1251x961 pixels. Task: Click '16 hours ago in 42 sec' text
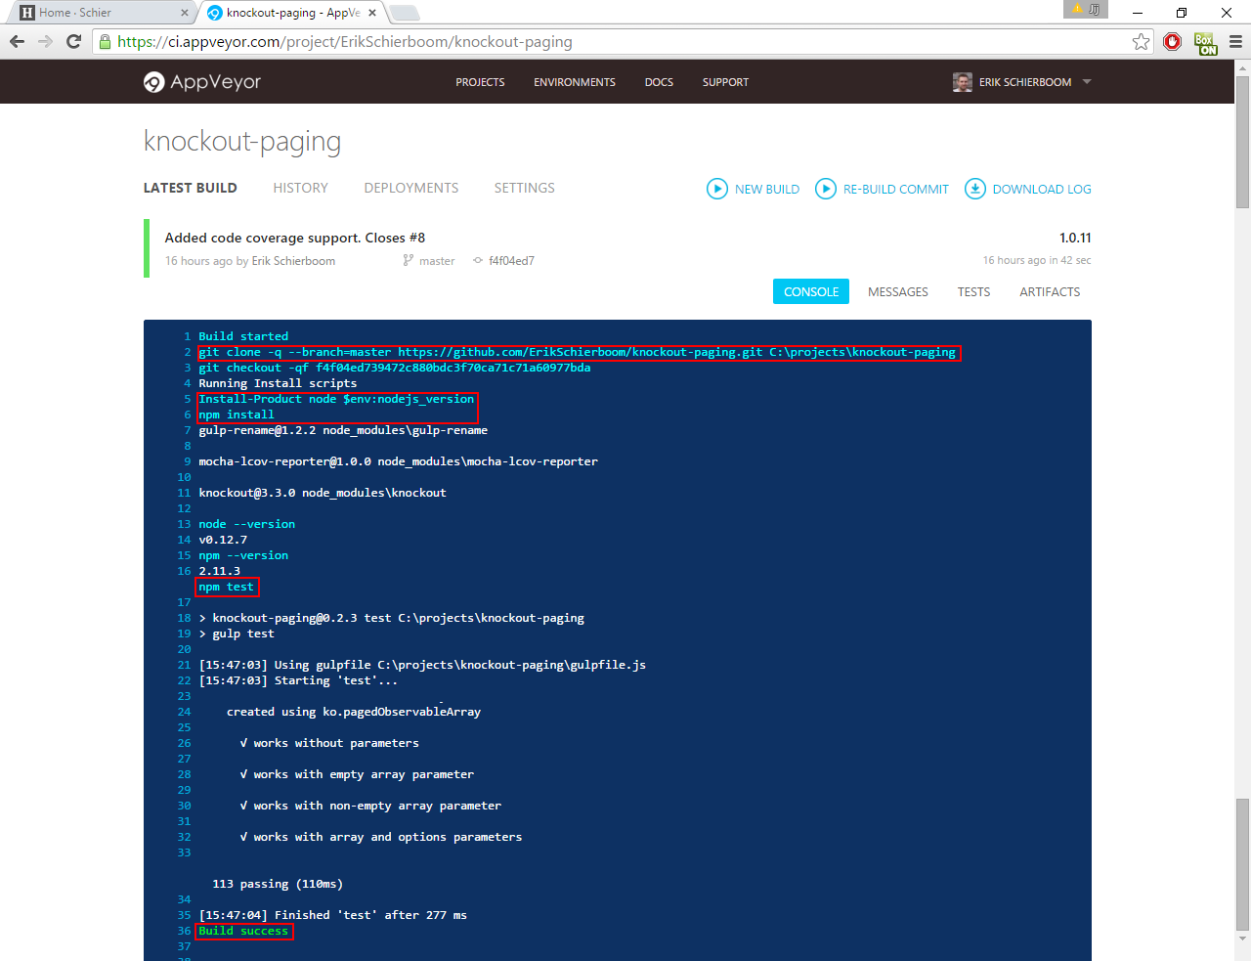[1037, 260]
